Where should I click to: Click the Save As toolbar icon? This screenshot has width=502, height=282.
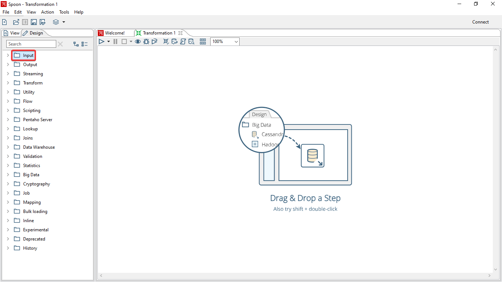coord(43,22)
